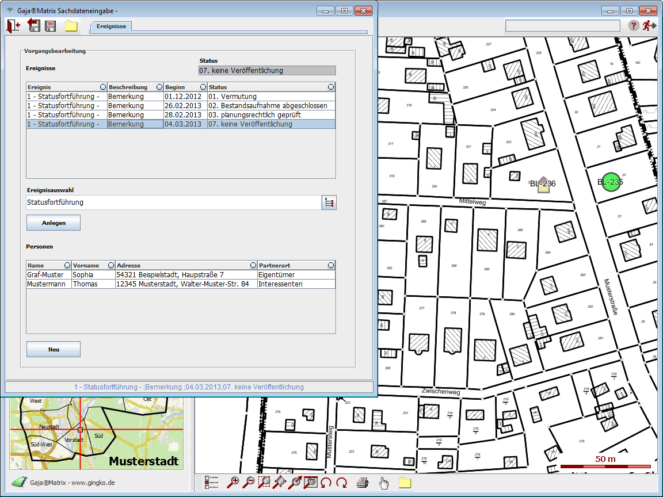The image size is (663, 497).
Task: Click the Anlegen button
Action: click(54, 223)
